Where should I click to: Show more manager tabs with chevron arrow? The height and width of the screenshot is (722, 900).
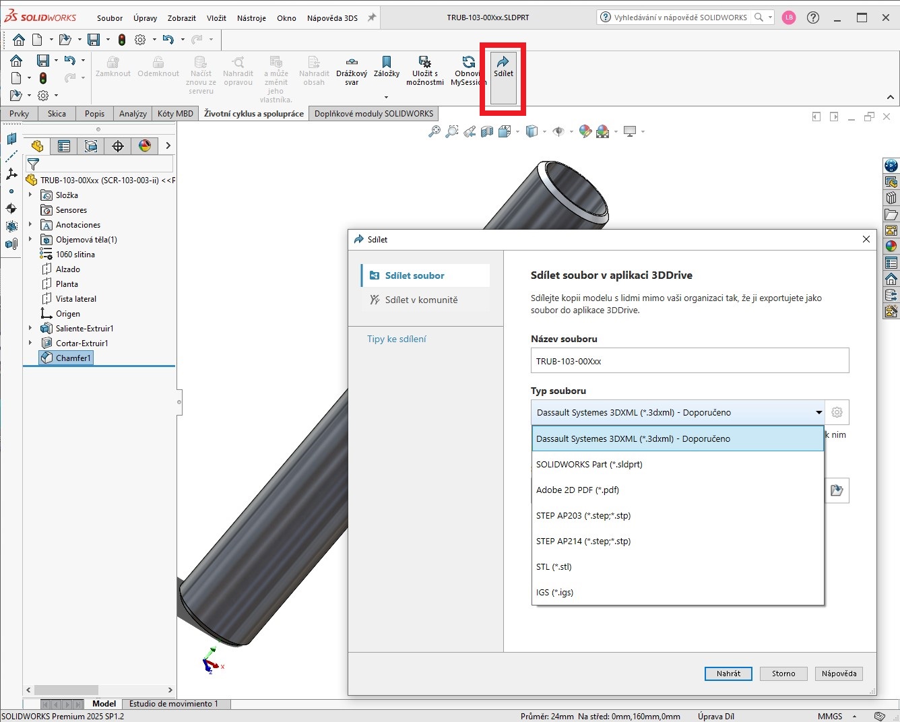pos(168,146)
